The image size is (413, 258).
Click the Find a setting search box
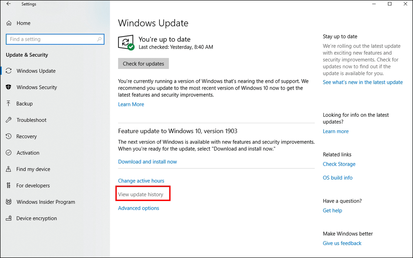pos(55,39)
